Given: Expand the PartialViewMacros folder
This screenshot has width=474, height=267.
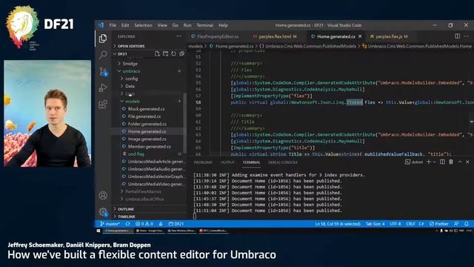Looking at the screenshot, I should [143, 191].
